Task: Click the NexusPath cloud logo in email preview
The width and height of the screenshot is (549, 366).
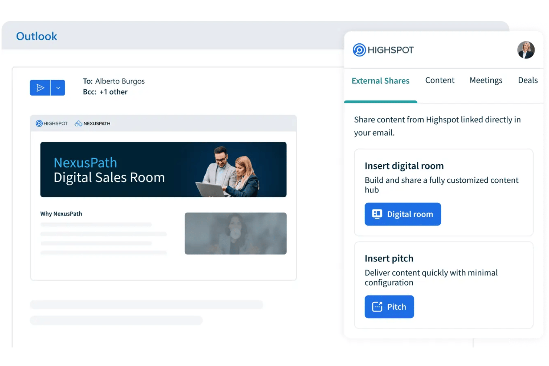Action: click(92, 123)
